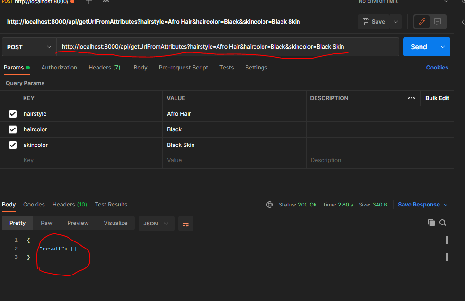This screenshot has width=465, height=301.
Task: Click the floppy disk Save button
Action: pos(374,22)
